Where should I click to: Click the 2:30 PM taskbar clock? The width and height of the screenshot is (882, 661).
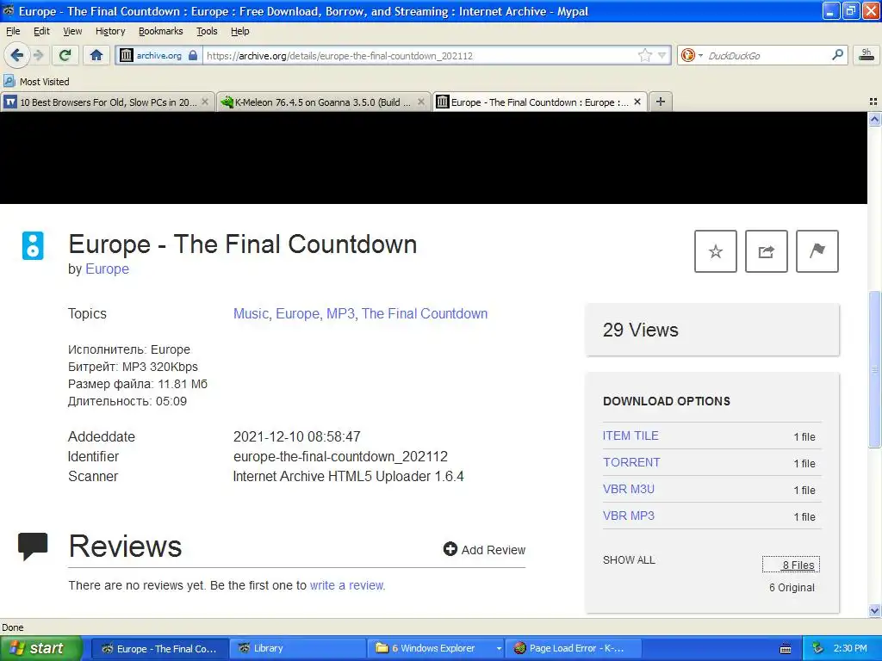[850, 648]
